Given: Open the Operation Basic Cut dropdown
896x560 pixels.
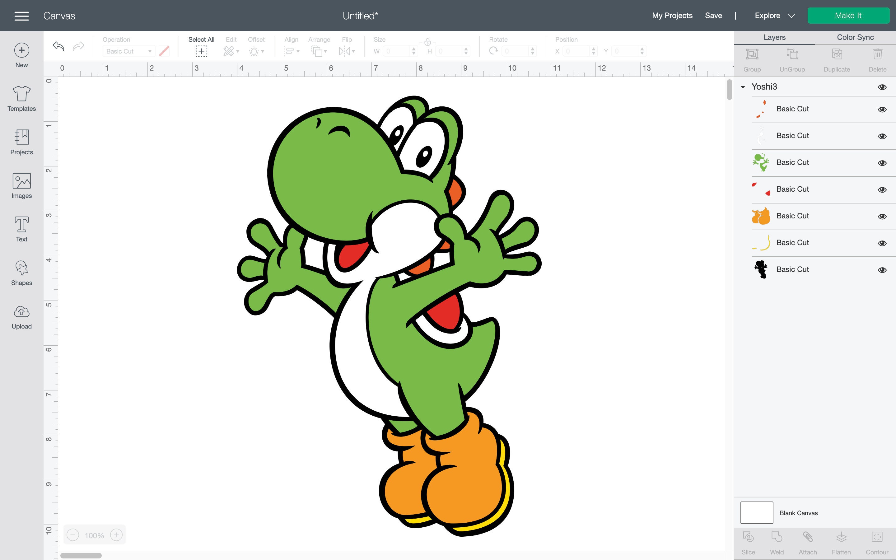Looking at the screenshot, I should click(x=129, y=51).
